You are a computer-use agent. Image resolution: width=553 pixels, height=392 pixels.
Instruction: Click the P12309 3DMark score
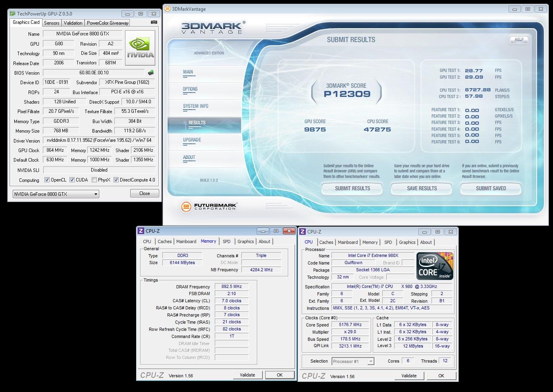tap(347, 94)
